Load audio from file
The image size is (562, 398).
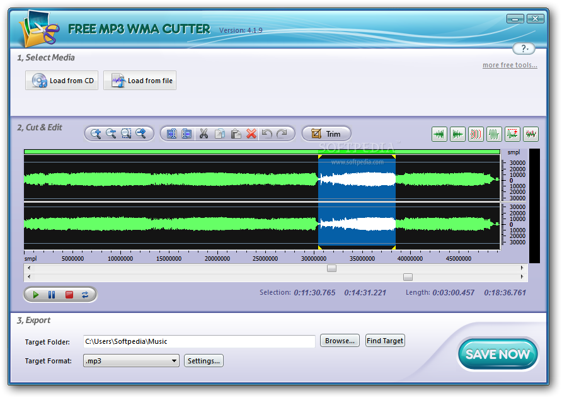tap(140, 81)
